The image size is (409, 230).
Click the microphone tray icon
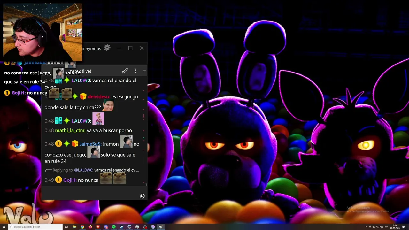point(374,227)
